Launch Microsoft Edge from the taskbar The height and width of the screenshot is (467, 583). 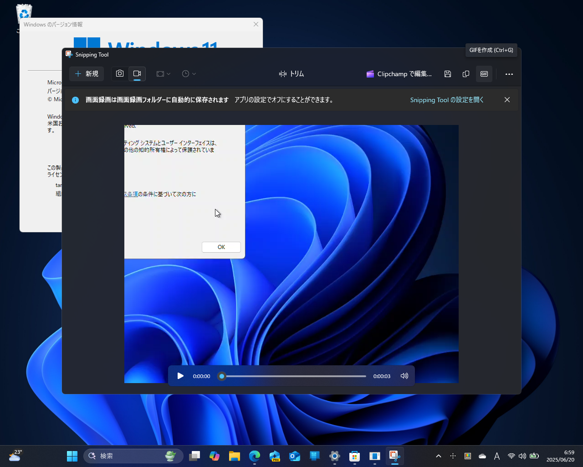coord(254,456)
